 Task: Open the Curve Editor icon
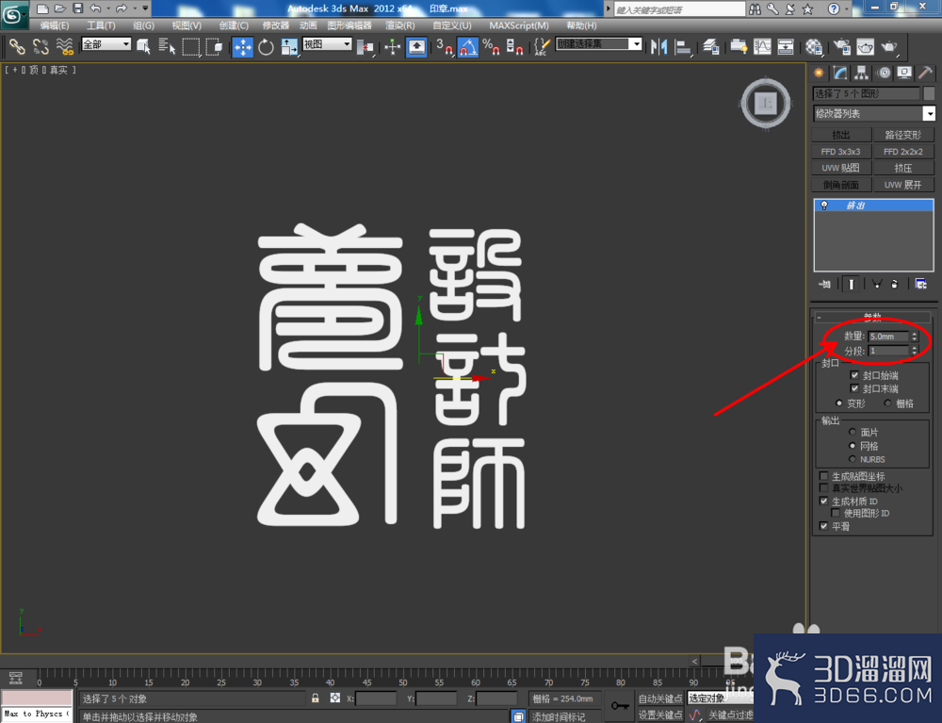[762, 47]
